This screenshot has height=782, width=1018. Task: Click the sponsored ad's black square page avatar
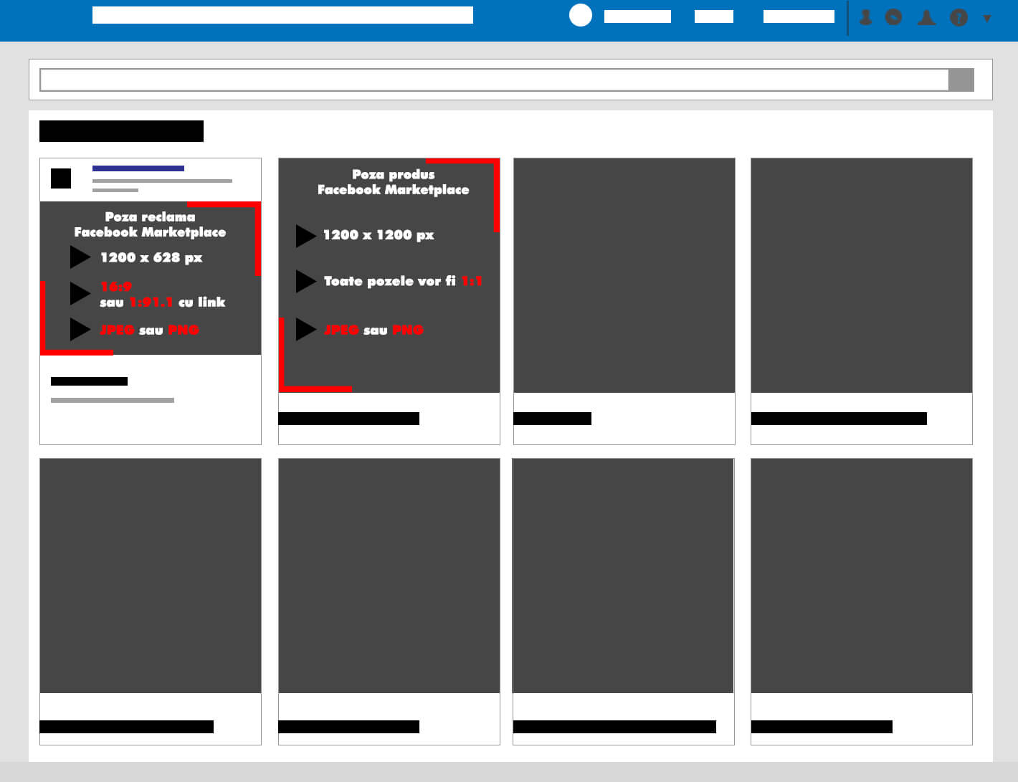(x=61, y=178)
